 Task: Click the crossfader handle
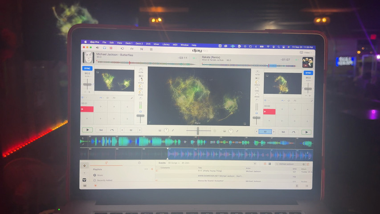coord(198,131)
